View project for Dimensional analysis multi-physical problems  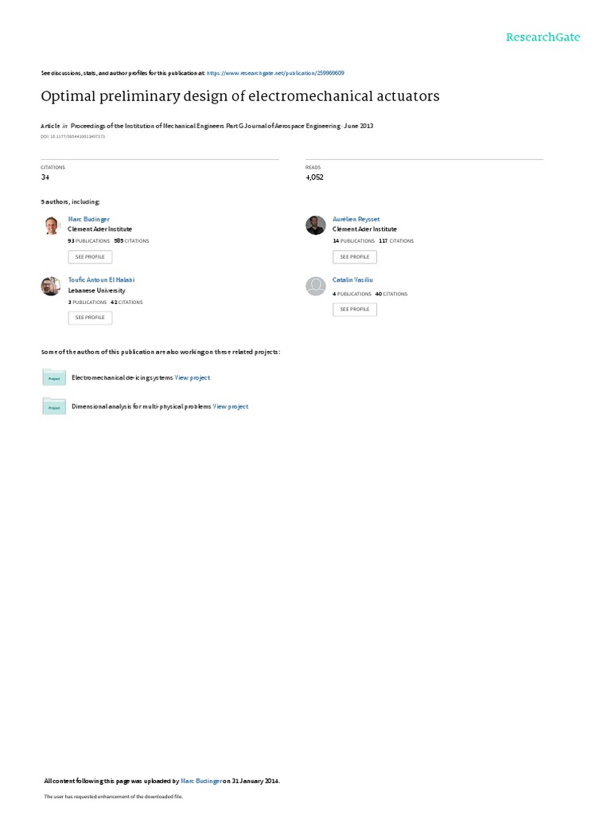230,407
